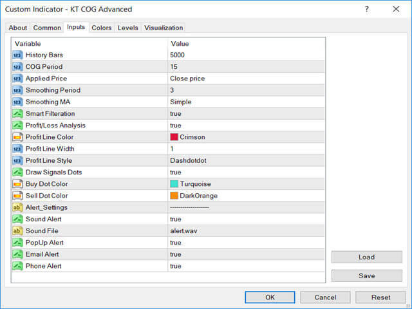
Task: Click the color icon beside Sell Dot Color
Action: click(x=17, y=196)
